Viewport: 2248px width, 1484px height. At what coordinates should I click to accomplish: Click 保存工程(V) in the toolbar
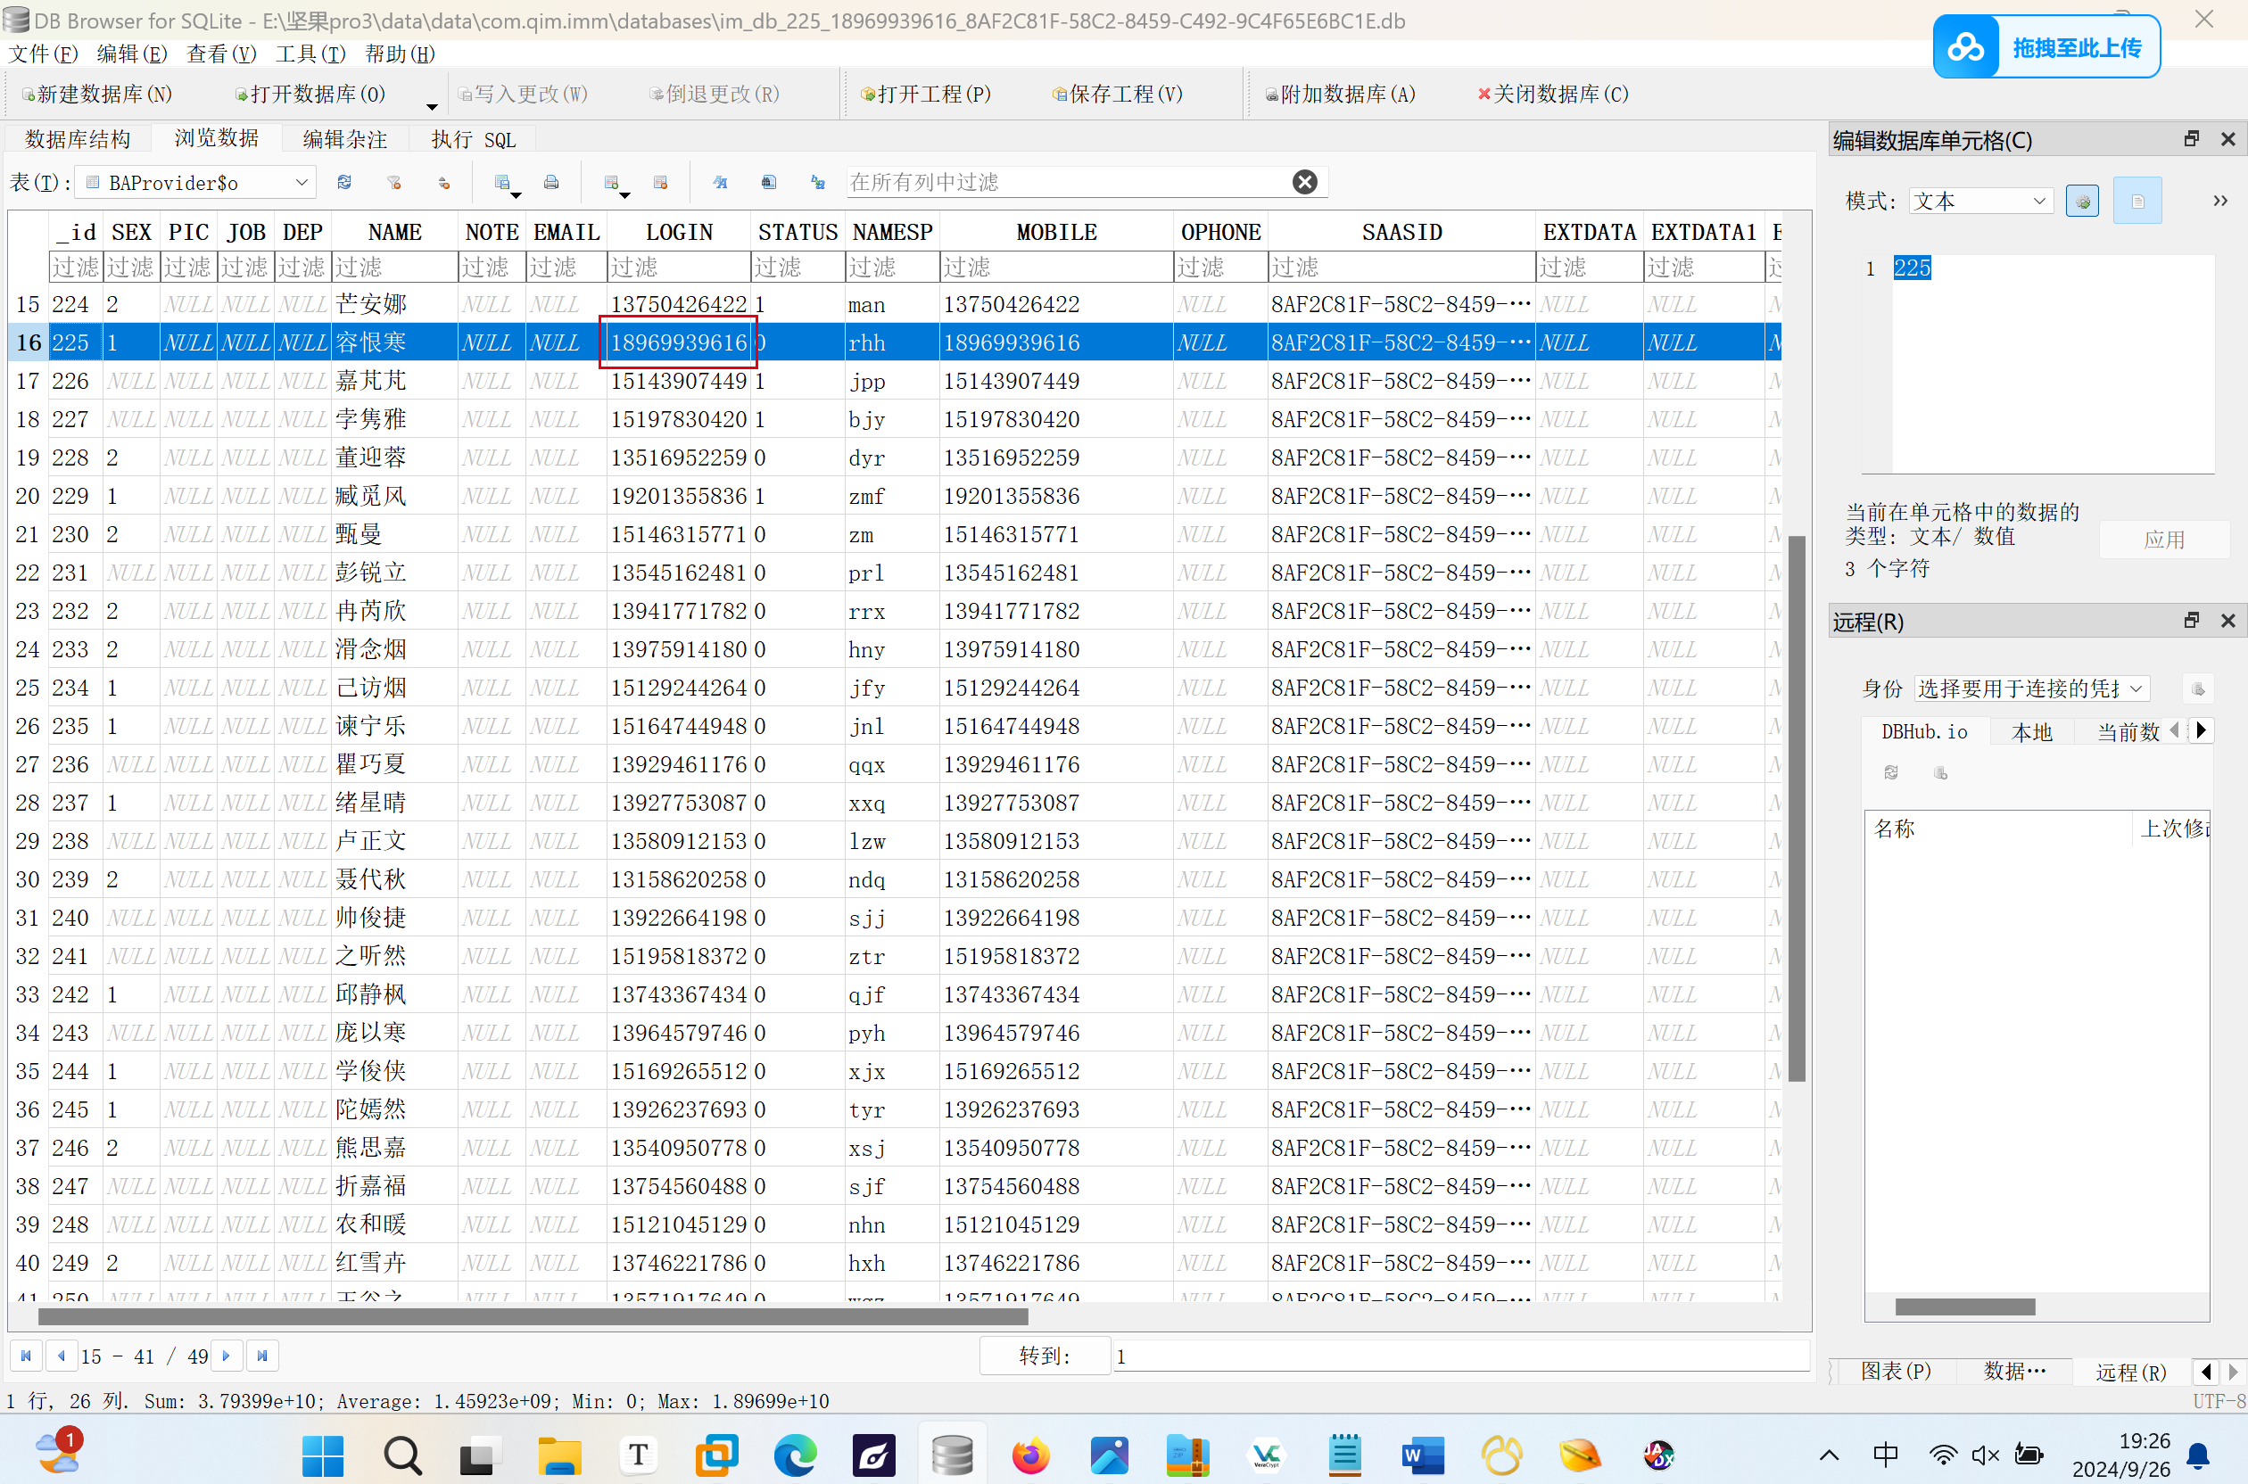[1118, 94]
